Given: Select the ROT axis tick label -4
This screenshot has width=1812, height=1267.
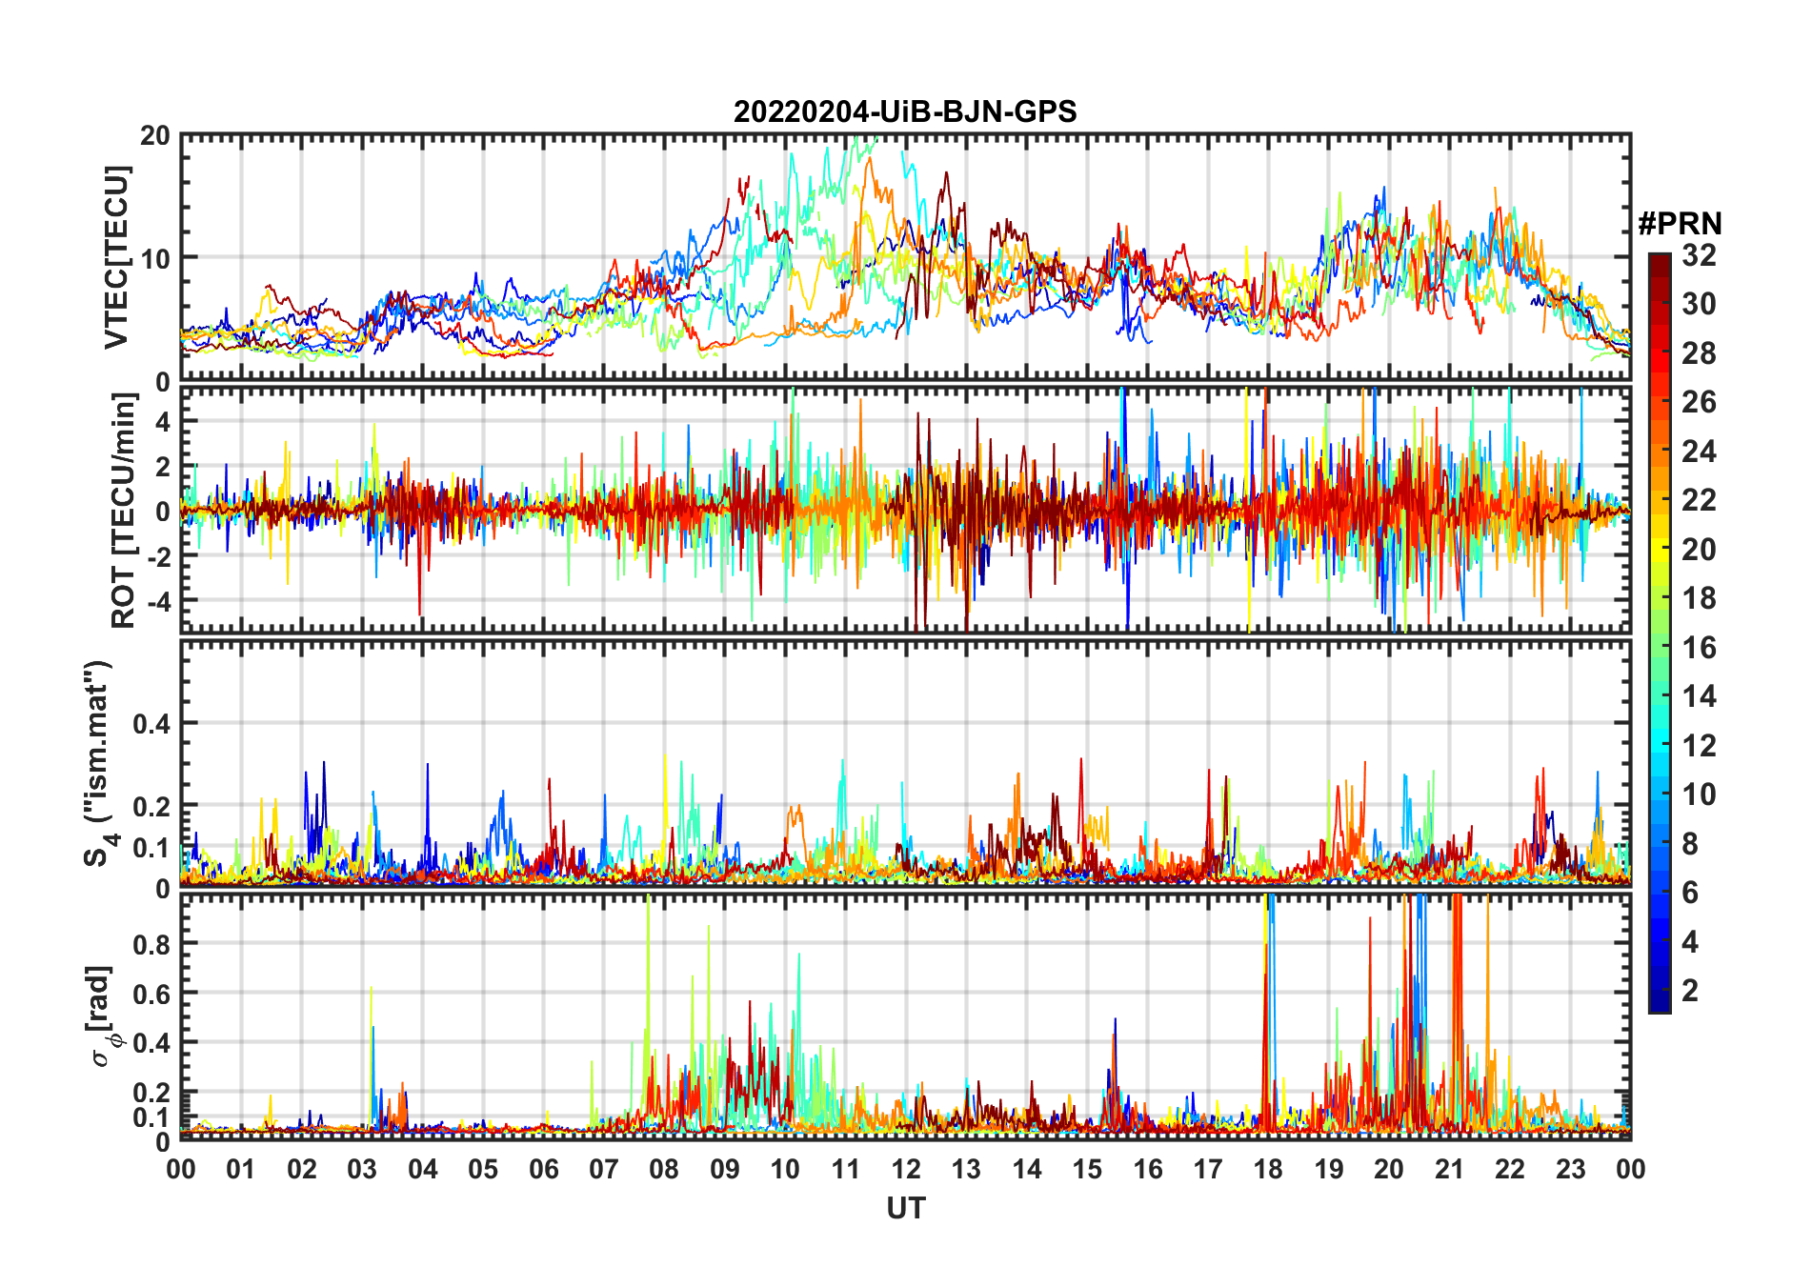Looking at the screenshot, I should click(159, 602).
